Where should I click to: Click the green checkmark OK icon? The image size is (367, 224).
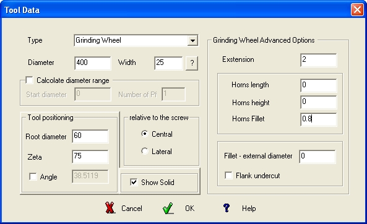[x=168, y=208]
